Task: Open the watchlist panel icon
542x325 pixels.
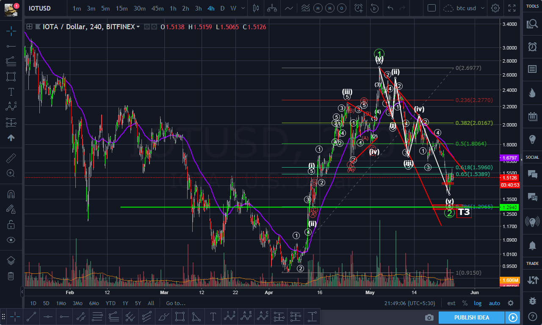Action: point(532,24)
